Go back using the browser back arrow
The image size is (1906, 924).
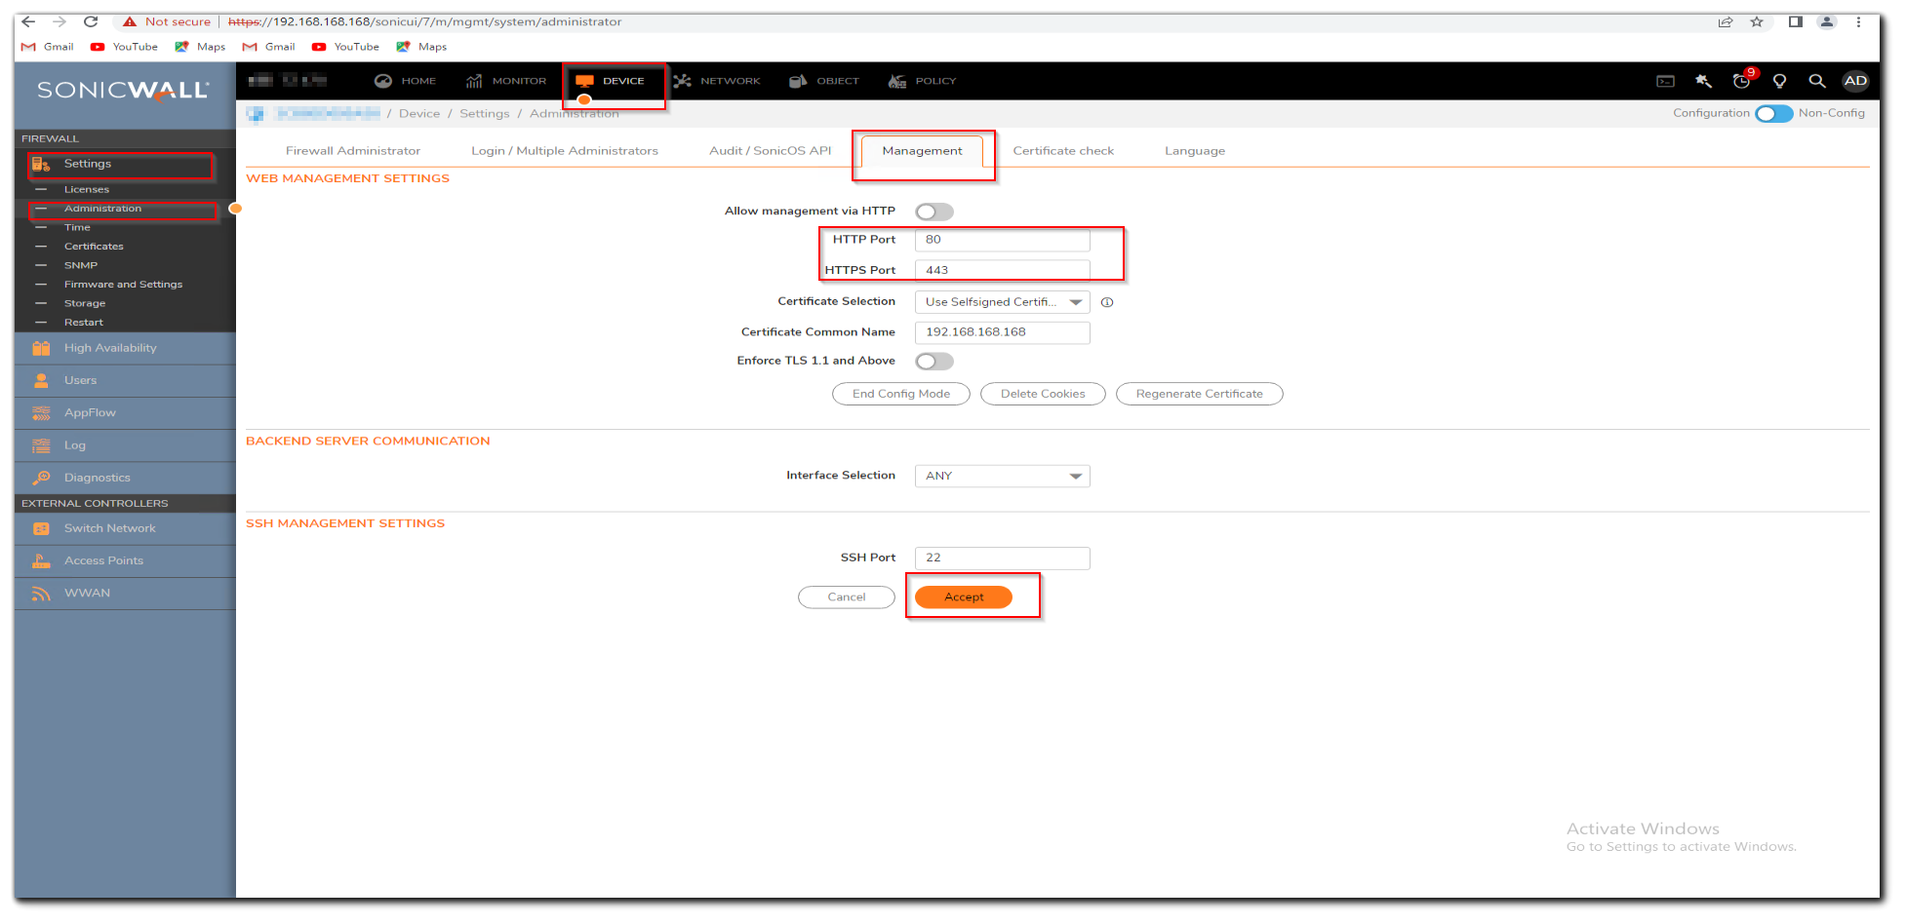tap(28, 21)
